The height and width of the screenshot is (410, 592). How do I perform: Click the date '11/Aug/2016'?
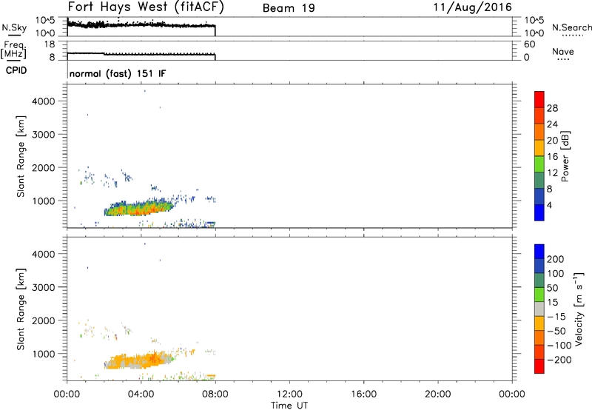pyautogui.click(x=472, y=7)
